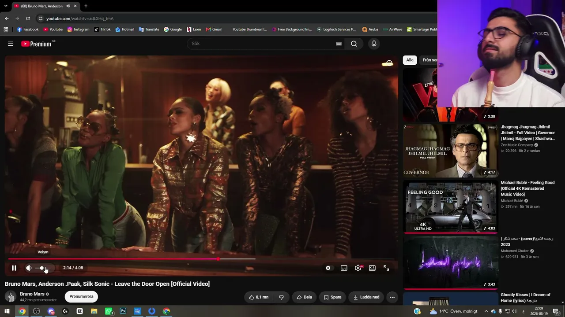Adjust the video volume slider
Image resolution: width=565 pixels, height=317 pixels.
[42, 268]
